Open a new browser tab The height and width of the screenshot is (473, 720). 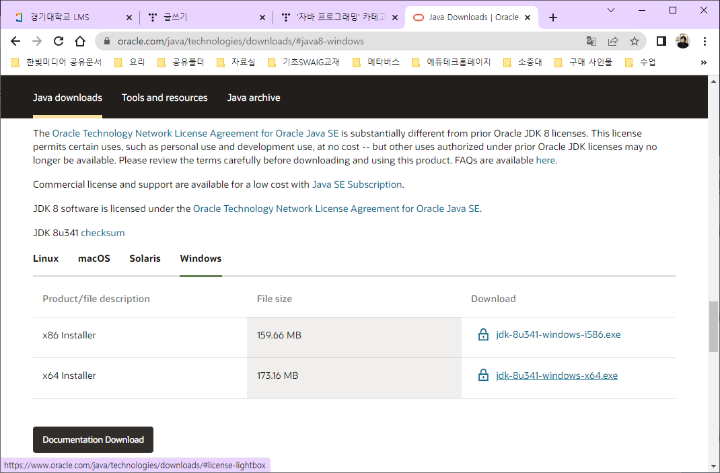[x=553, y=17]
